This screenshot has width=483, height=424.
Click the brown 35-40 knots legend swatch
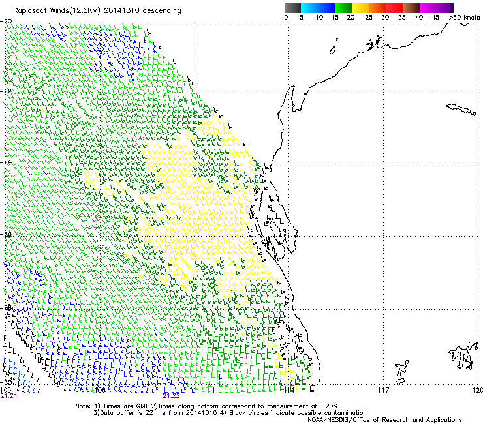[411, 8]
